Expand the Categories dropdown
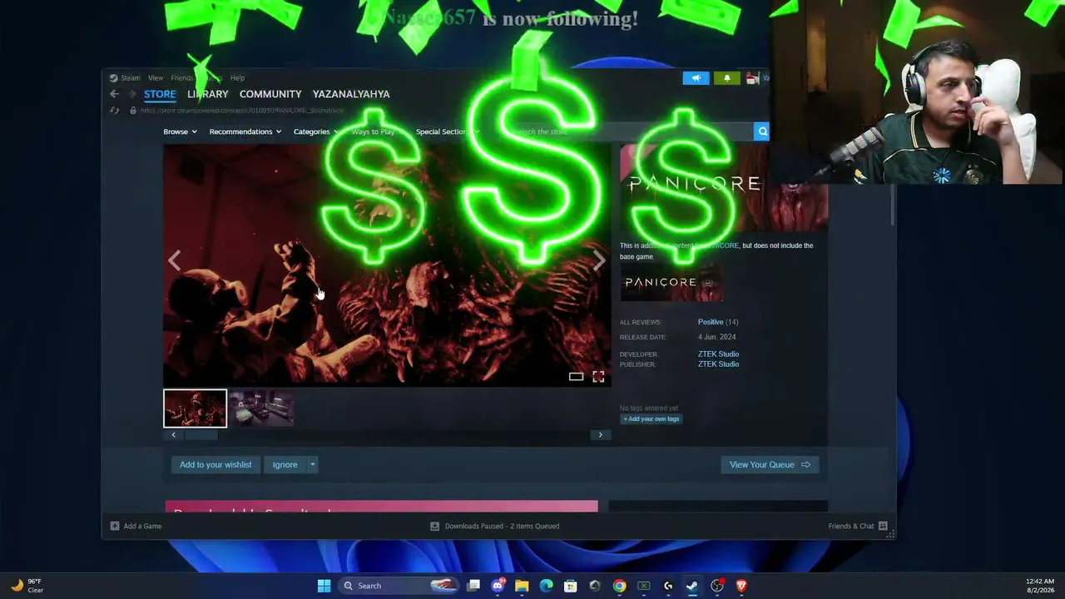 [x=316, y=131]
